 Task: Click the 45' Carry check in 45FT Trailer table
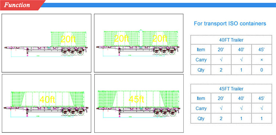[262, 109]
